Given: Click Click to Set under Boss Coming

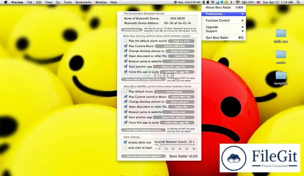Looking at the screenshot, I should pyautogui.click(x=178, y=61).
